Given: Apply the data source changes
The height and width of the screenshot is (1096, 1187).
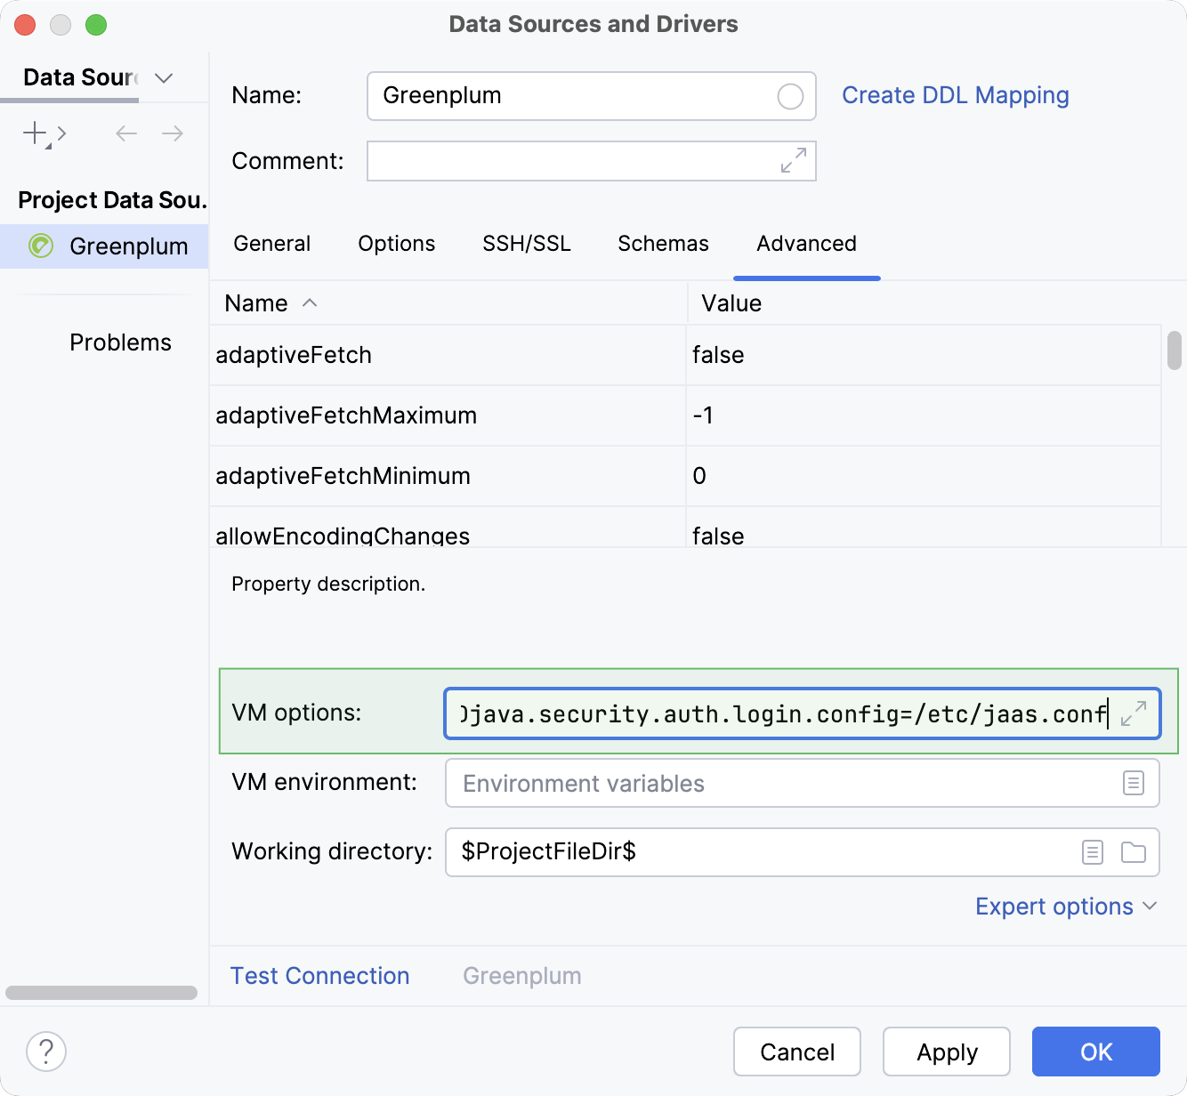Looking at the screenshot, I should click(946, 1052).
